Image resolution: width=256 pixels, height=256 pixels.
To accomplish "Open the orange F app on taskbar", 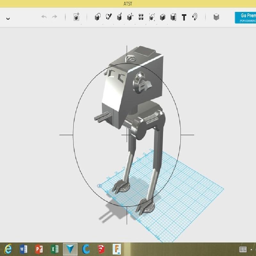I will [117, 249].
